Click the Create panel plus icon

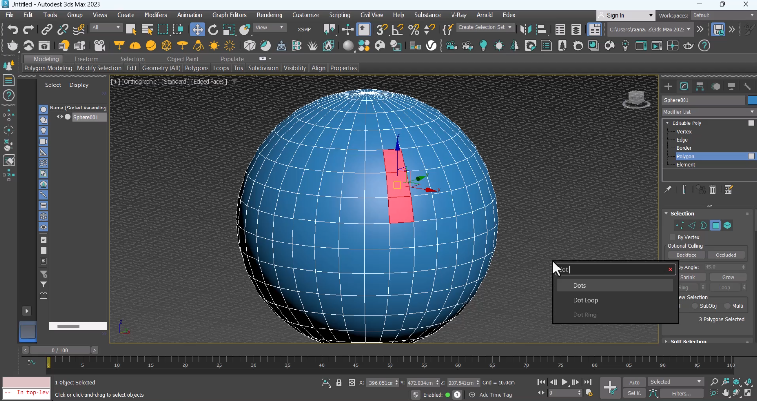[668, 86]
